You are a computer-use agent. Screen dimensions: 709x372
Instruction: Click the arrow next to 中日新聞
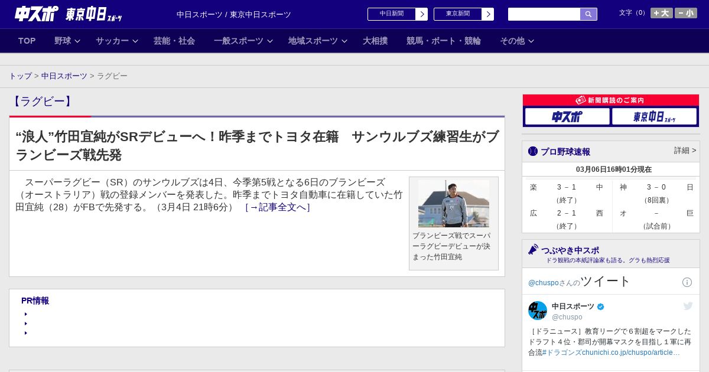point(422,14)
